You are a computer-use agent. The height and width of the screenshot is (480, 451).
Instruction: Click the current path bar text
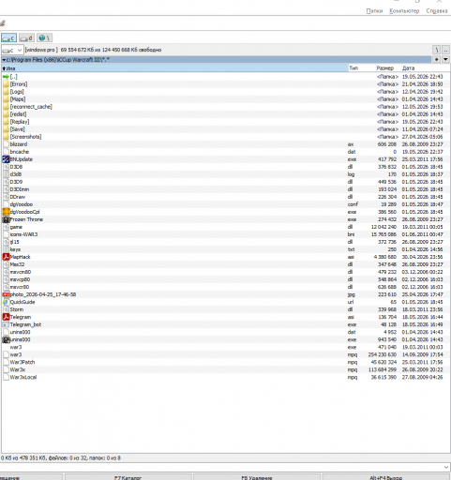pyautogui.click(x=58, y=59)
